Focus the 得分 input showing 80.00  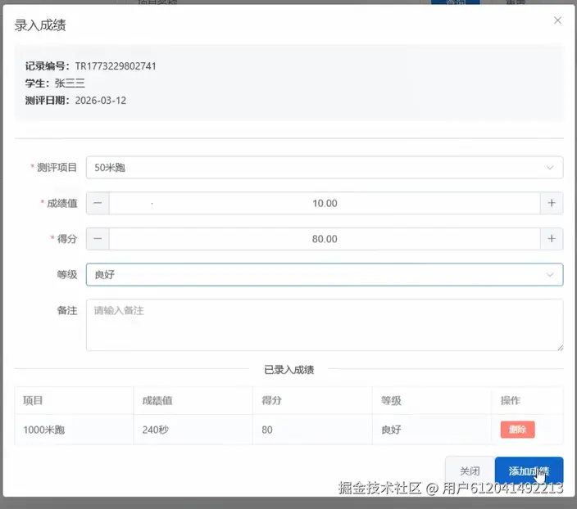click(325, 239)
